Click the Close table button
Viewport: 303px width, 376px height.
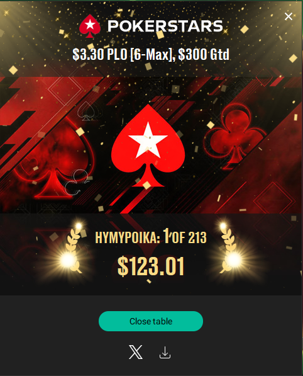[151, 321]
